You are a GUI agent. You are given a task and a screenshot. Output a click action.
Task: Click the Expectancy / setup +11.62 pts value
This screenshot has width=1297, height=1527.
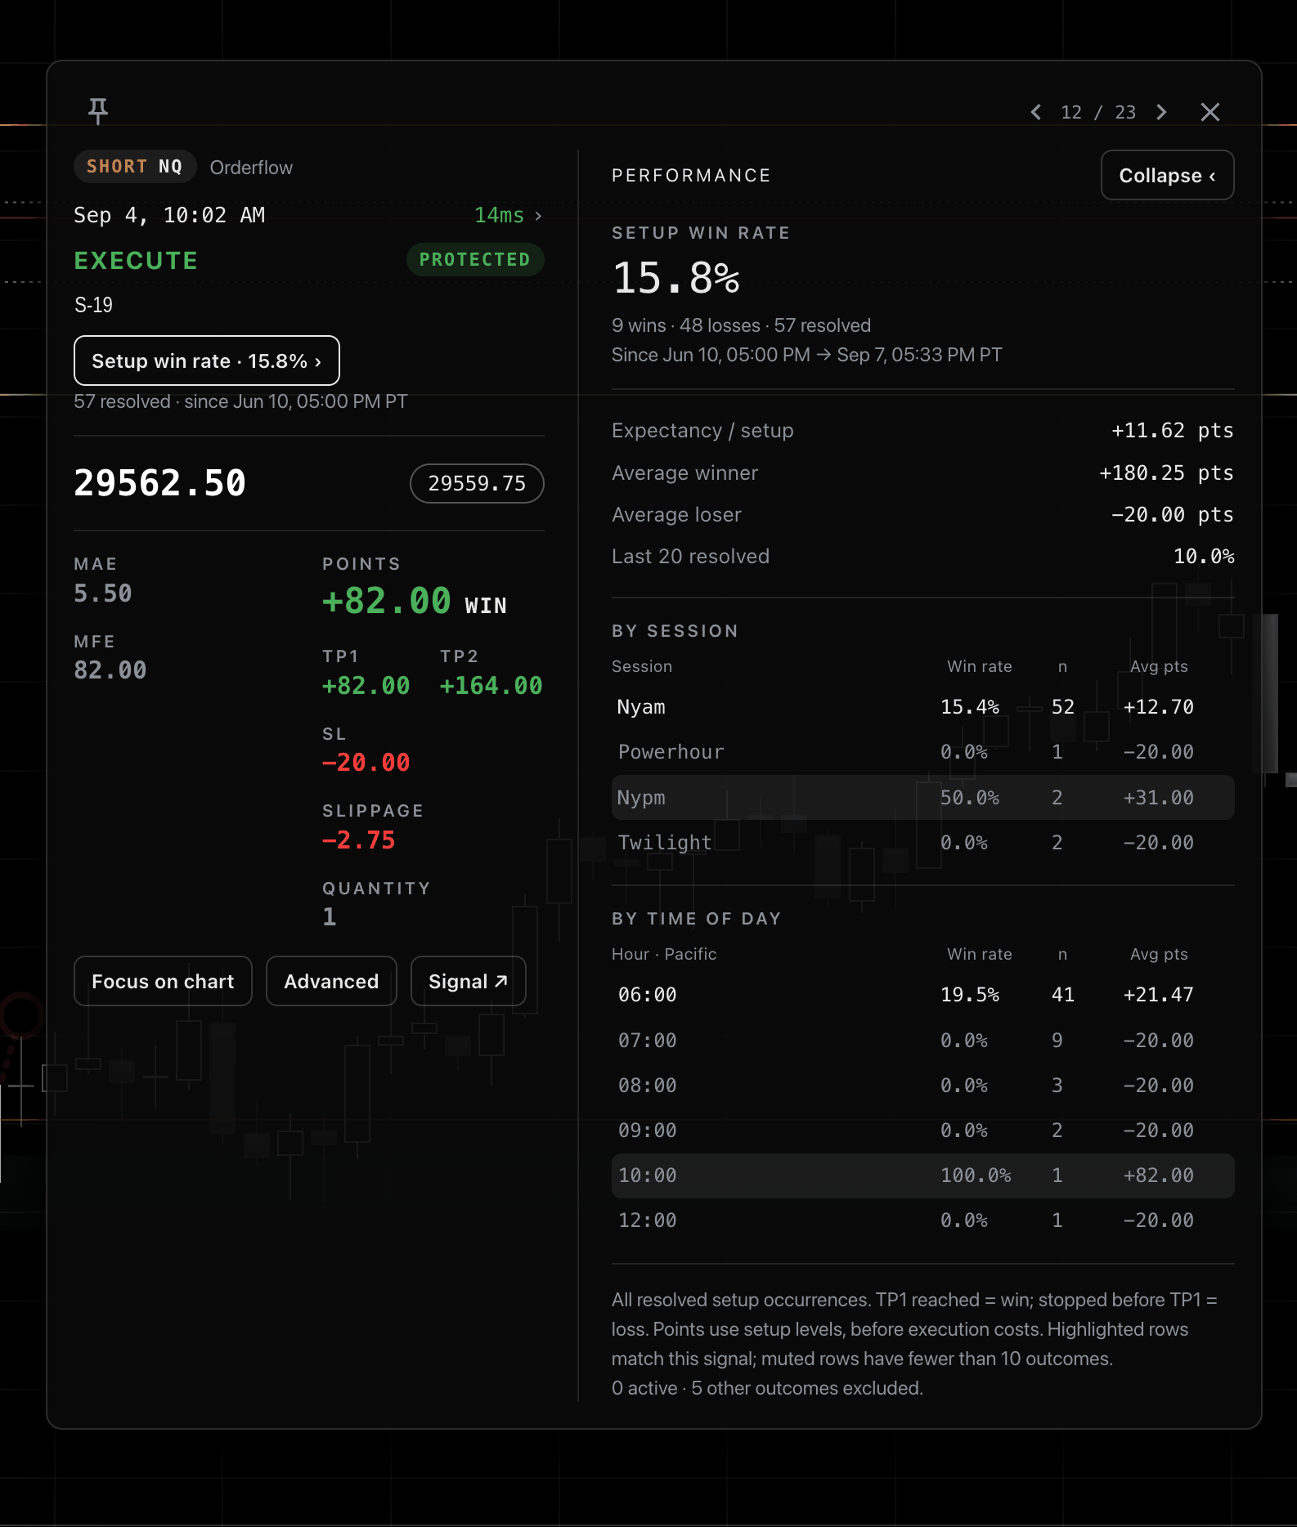1172,431
